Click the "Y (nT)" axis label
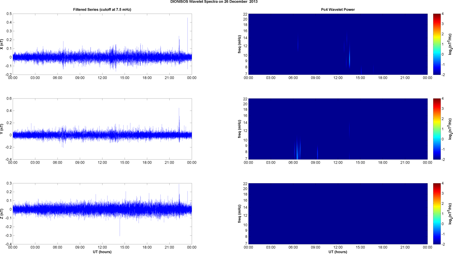453x254 pixels. pyautogui.click(x=2, y=129)
